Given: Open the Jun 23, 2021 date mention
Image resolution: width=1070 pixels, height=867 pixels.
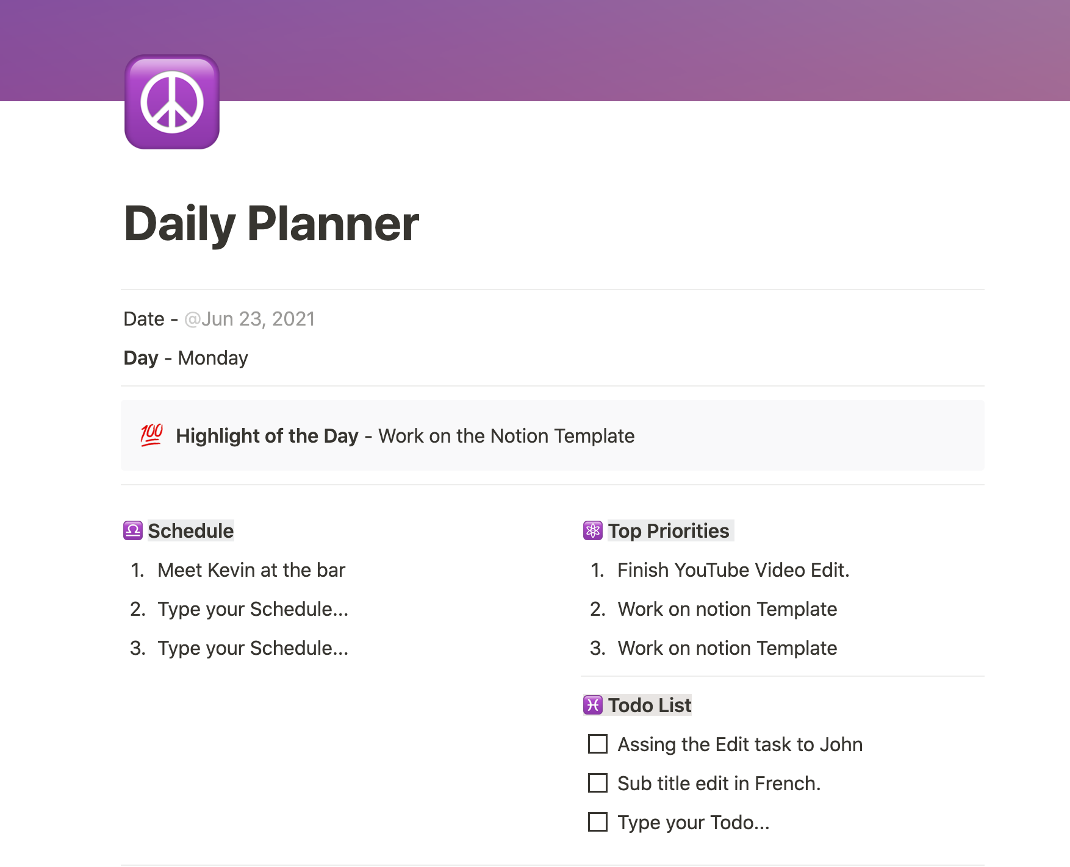Looking at the screenshot, I should [x=250, y=318].
